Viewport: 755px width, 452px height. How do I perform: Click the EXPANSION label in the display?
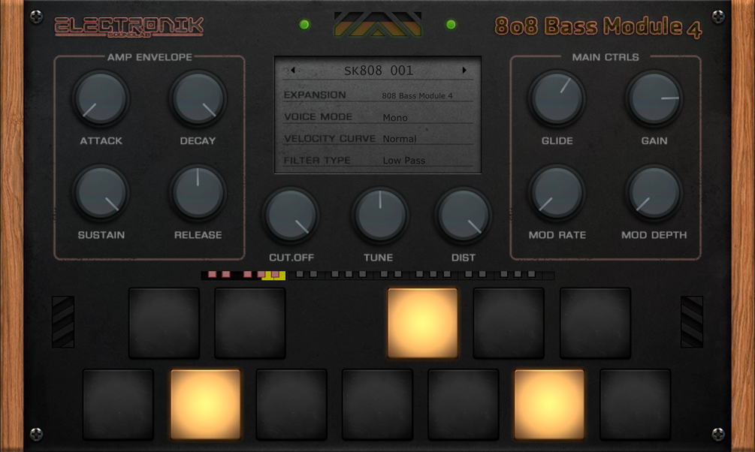[315, 95]
